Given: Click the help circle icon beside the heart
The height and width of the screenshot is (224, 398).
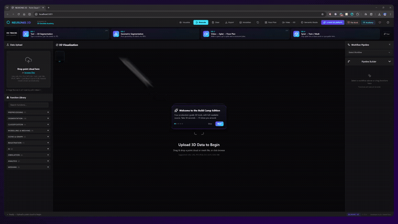Looking at the screenshot, I should 388,23.
